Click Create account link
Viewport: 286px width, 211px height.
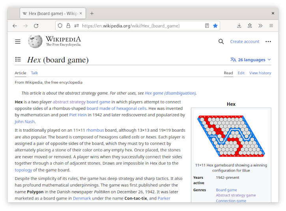(245, 42)
